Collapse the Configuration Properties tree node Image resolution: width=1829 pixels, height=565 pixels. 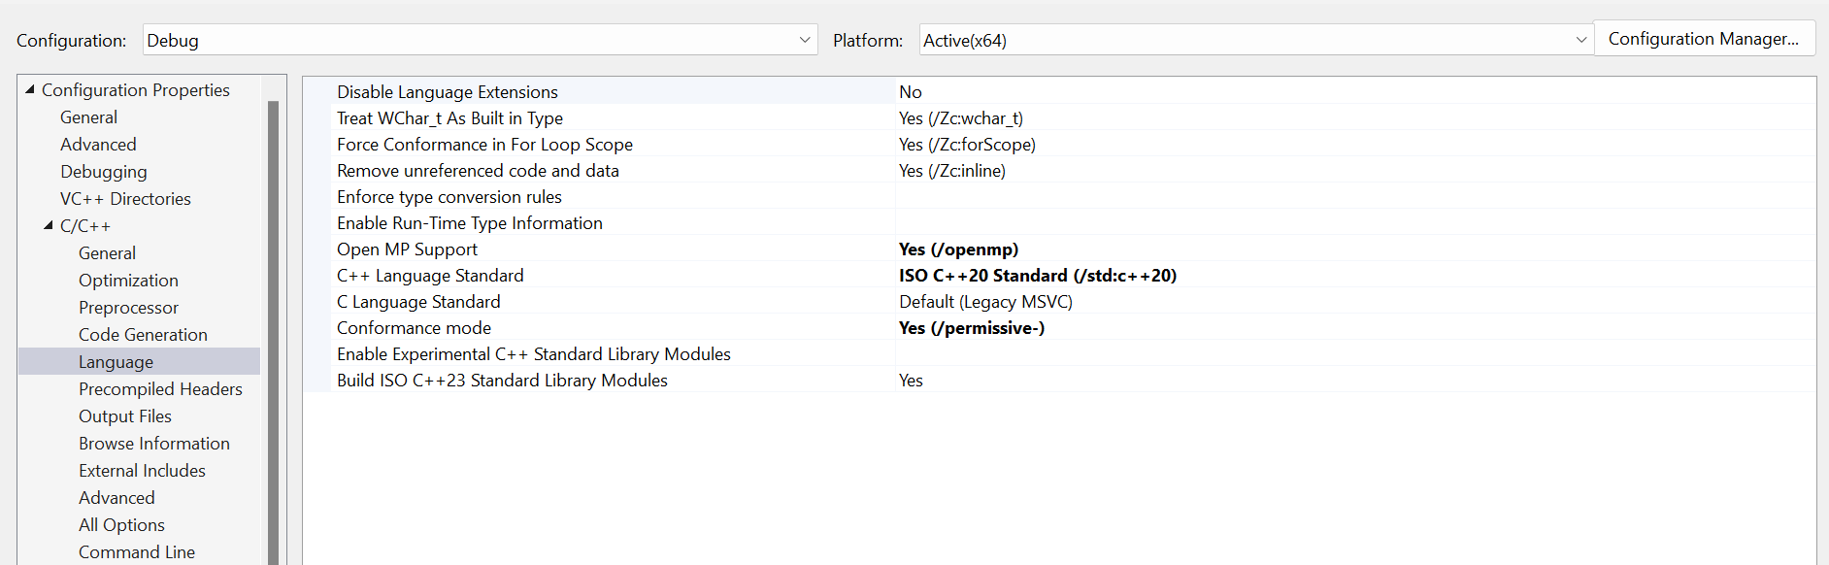(30, 89)
